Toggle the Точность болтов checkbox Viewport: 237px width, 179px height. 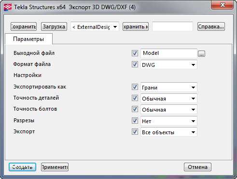pos(135,109)
